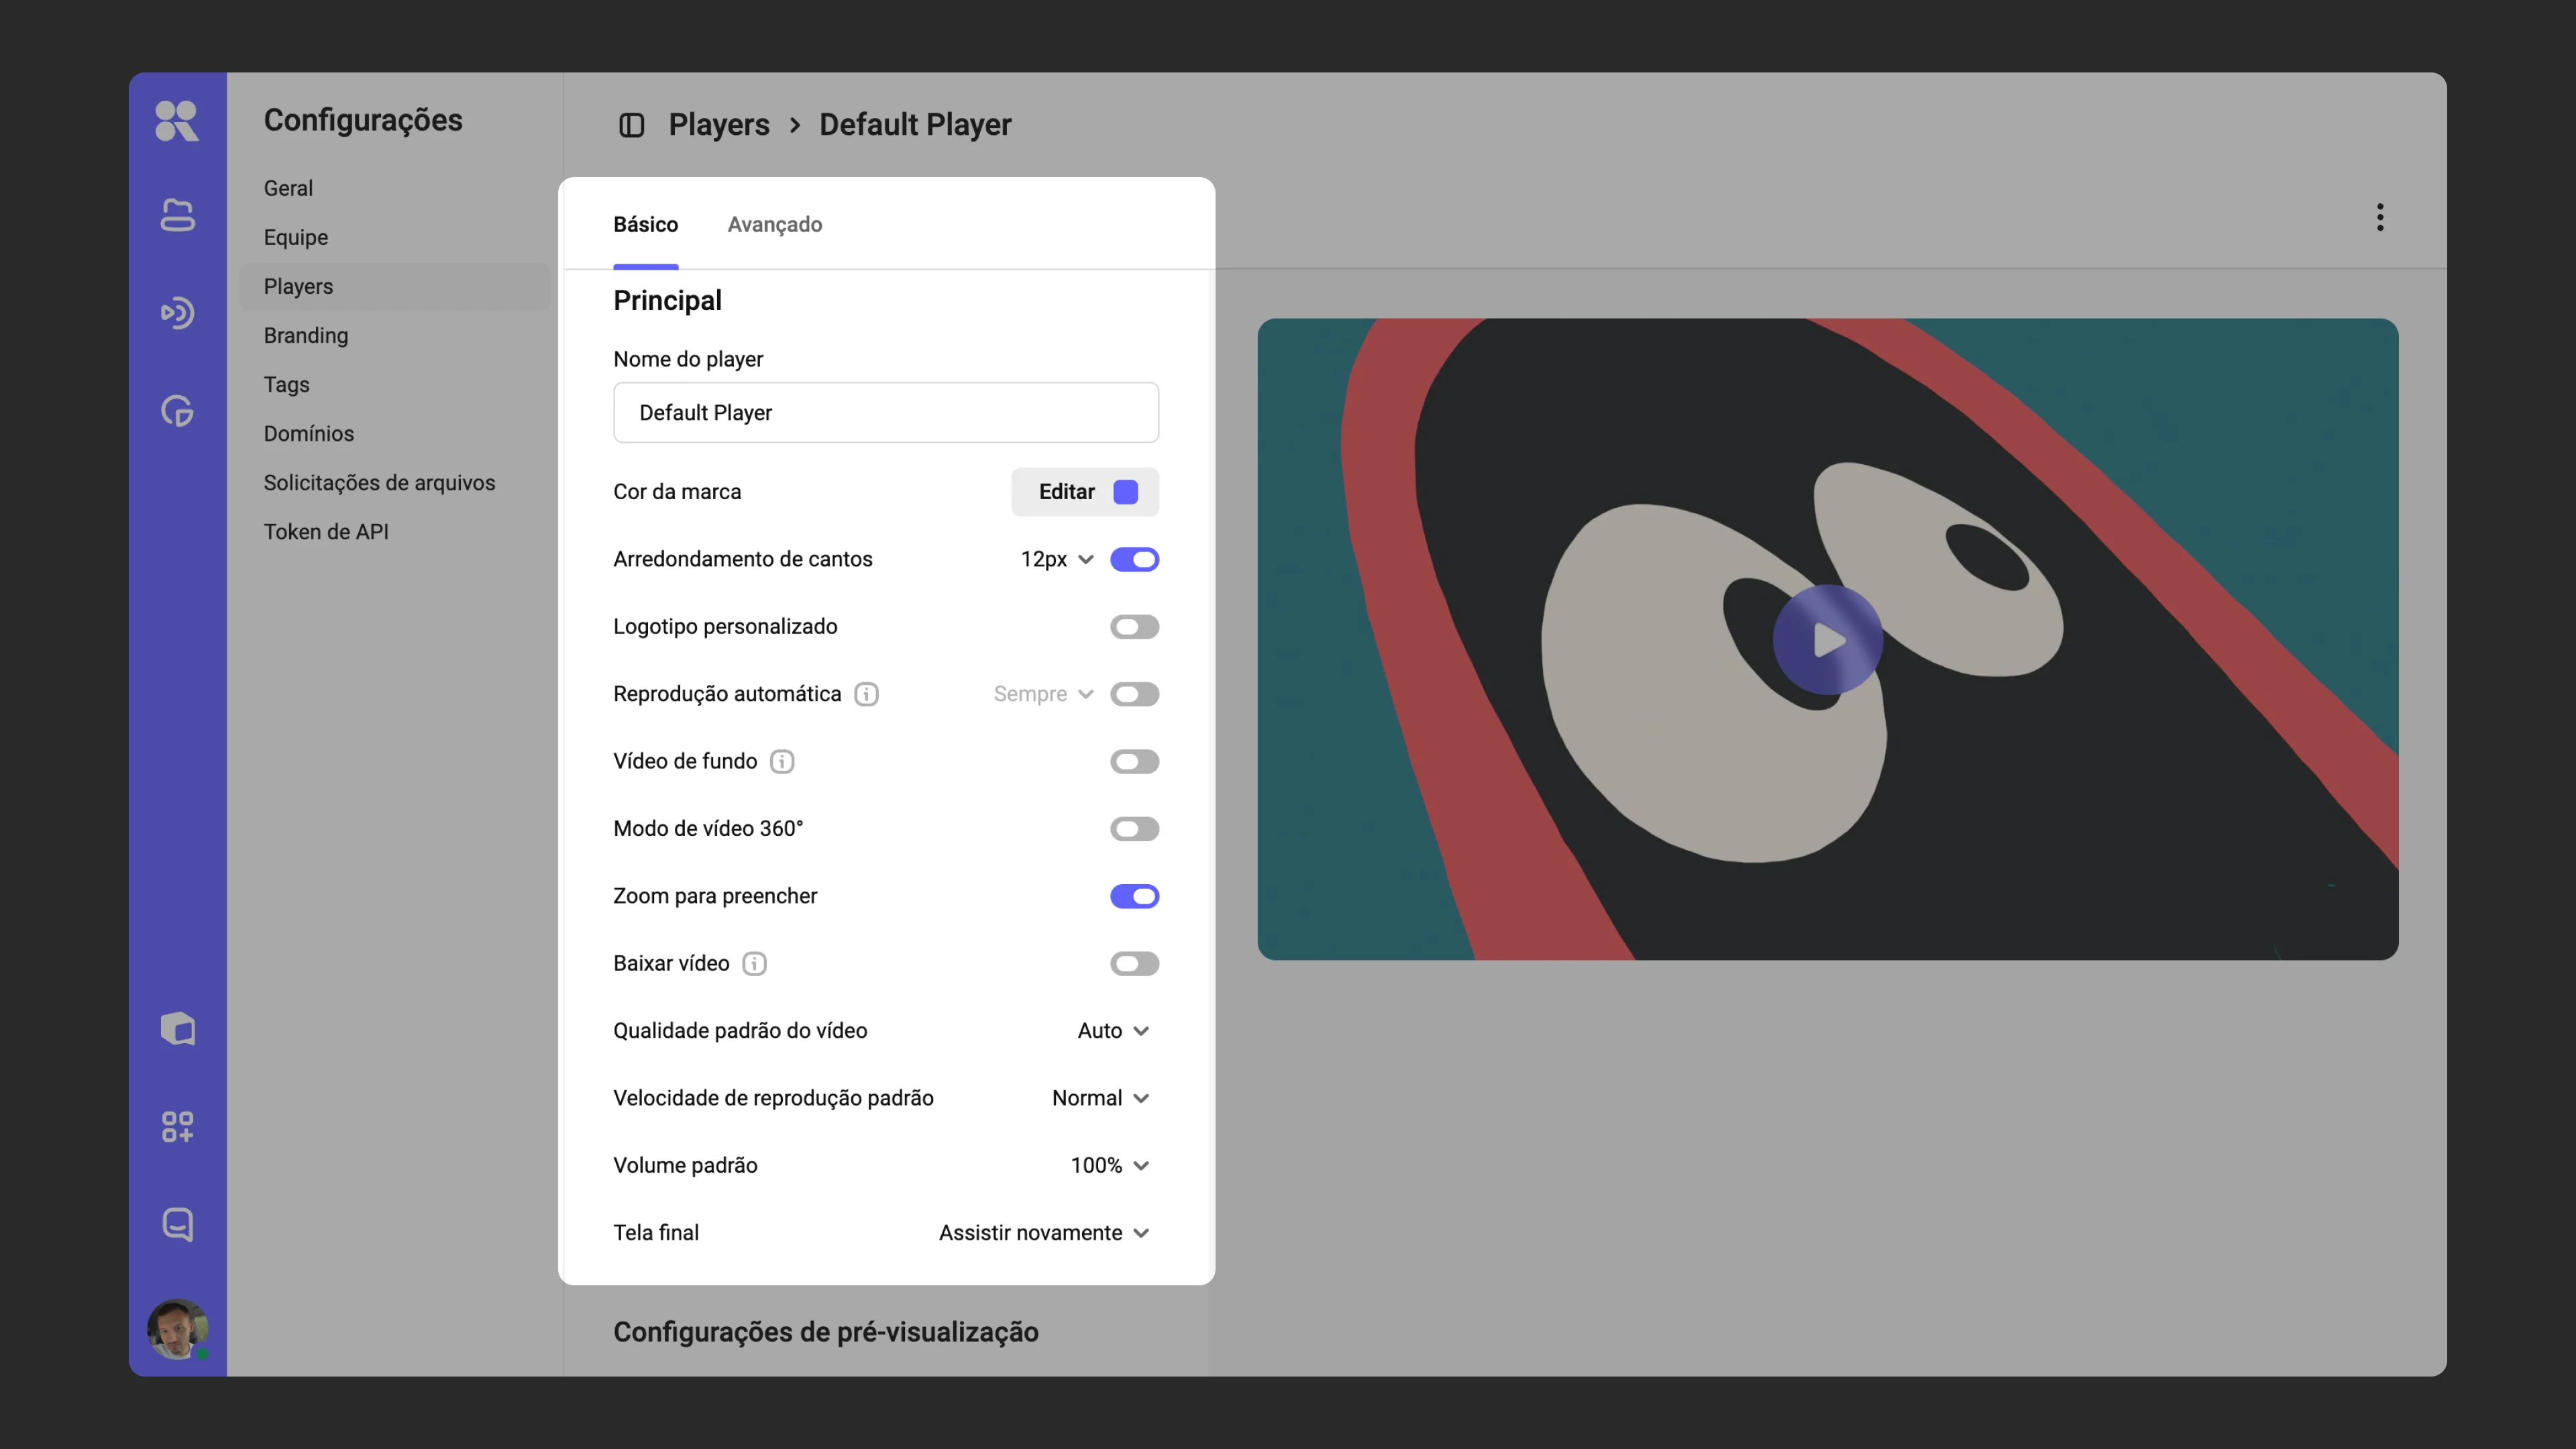The image size is (2576, 1449).
Task: Open the apps grid plus icon
Action: coord(177,1126)
